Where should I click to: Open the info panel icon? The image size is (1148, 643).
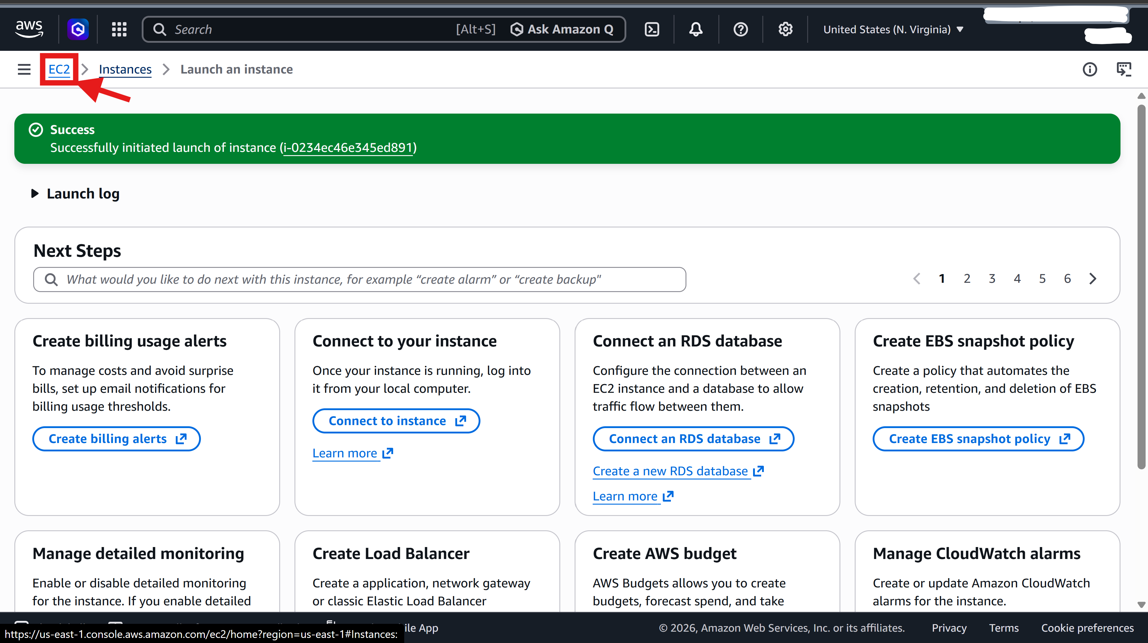pos(1090,70)
